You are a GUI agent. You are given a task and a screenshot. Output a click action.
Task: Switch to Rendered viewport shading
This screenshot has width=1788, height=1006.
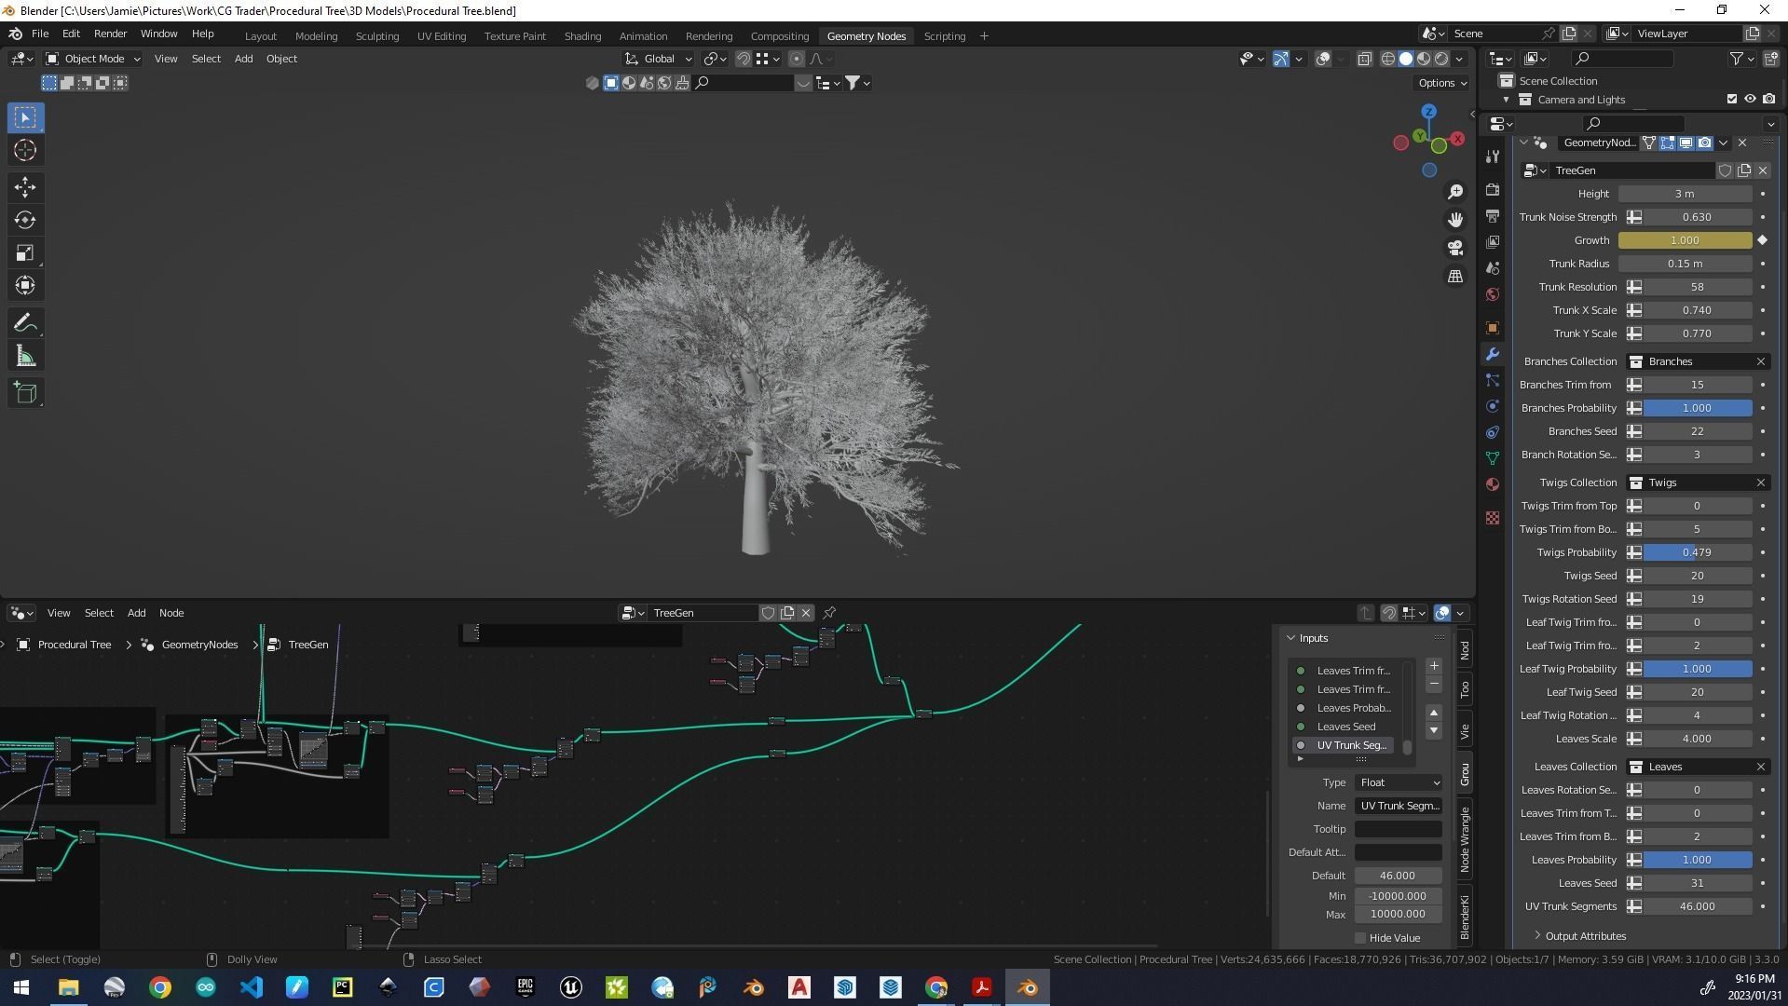tap(1441, 59)
